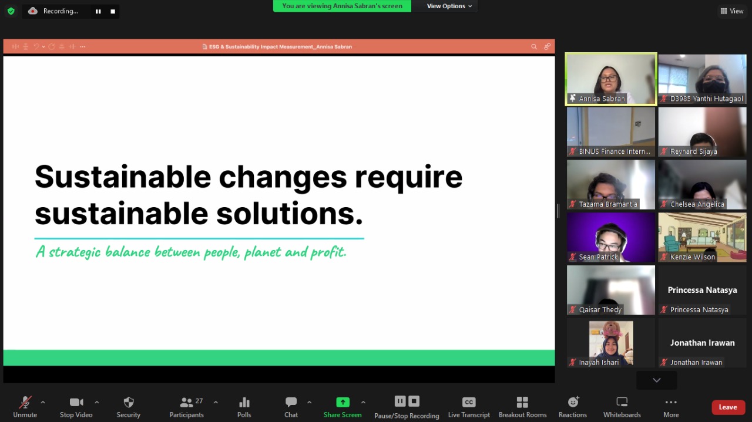752x422 pixels.
Task: Open Whiteboards
Action: 622,407
